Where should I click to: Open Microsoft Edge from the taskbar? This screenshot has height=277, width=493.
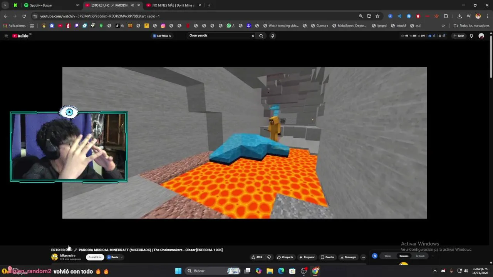(281, 271)
